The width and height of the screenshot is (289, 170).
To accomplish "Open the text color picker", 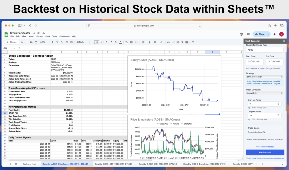I will 120,42.
